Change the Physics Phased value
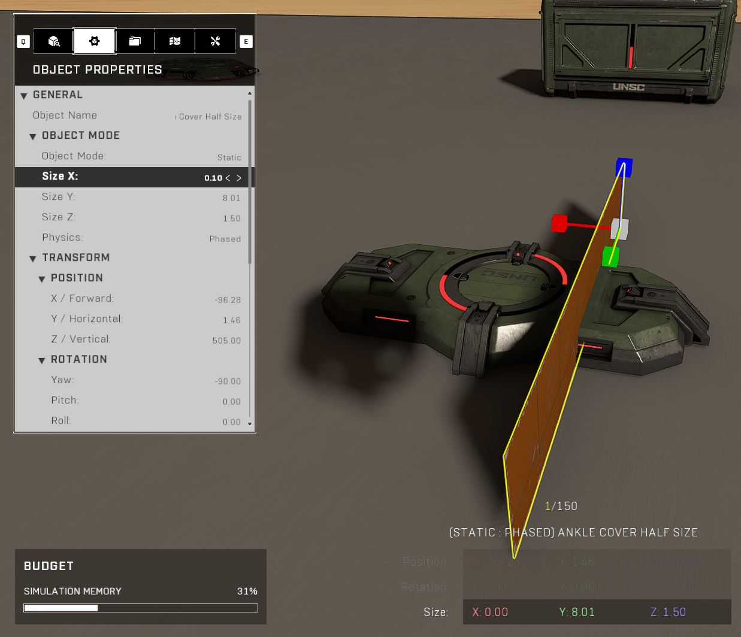741x637 pixels. [x=225, y=238]
